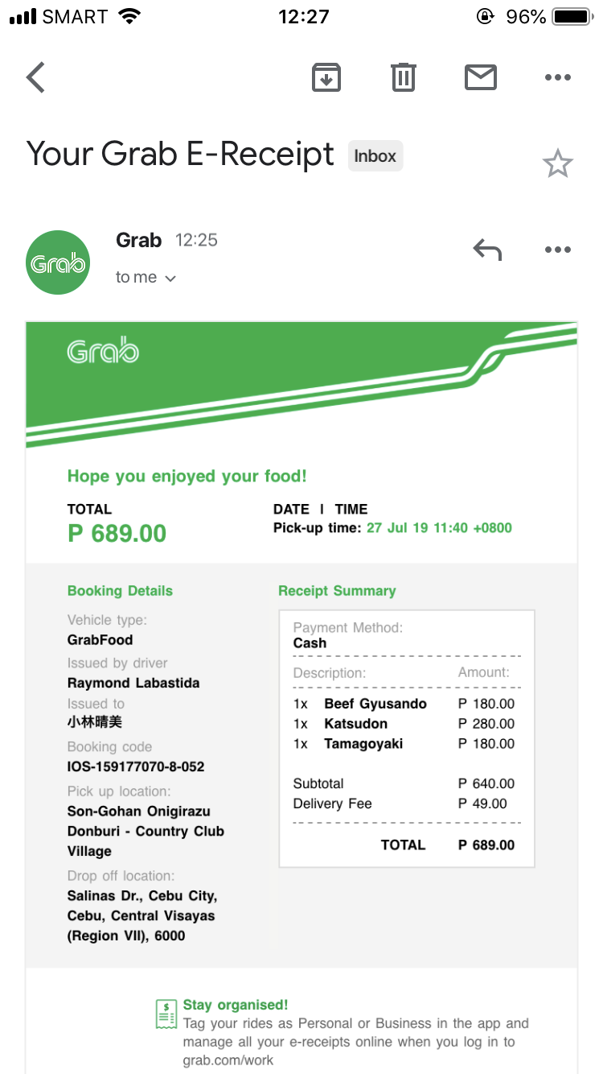Viewport: 603px width, 1074px height.
Task: Tap the Grab sender avatar
Action: [x=58, y=262]
